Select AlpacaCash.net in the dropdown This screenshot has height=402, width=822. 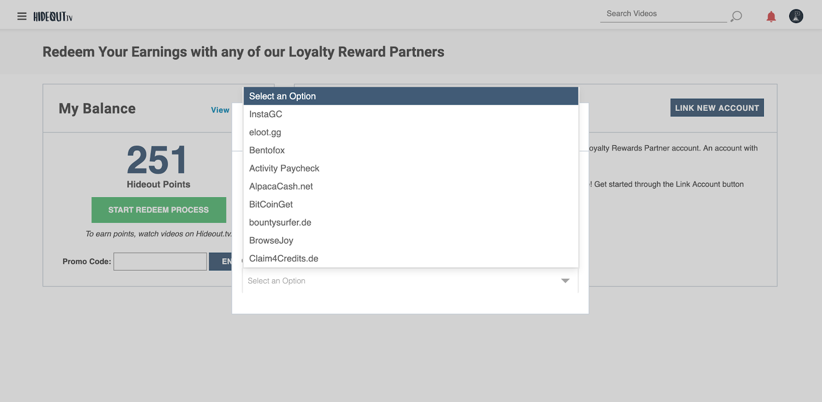(x=282, y=186)
